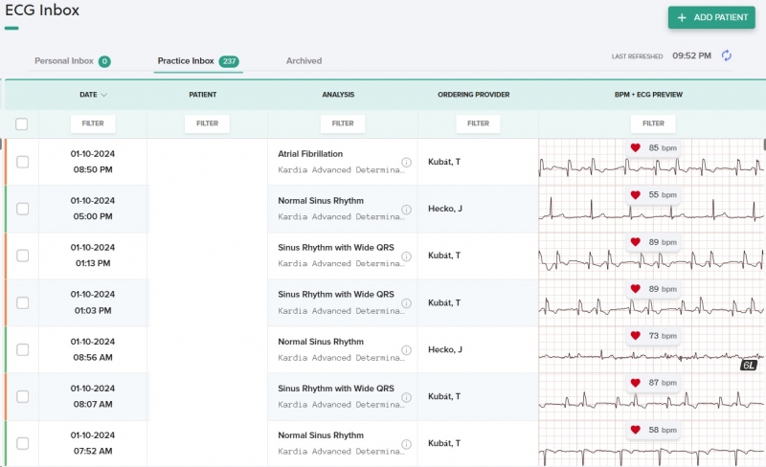Screen dimensions: 766x467
Task: Switch to Personal Inbox tab
Action: click(73, 61)
